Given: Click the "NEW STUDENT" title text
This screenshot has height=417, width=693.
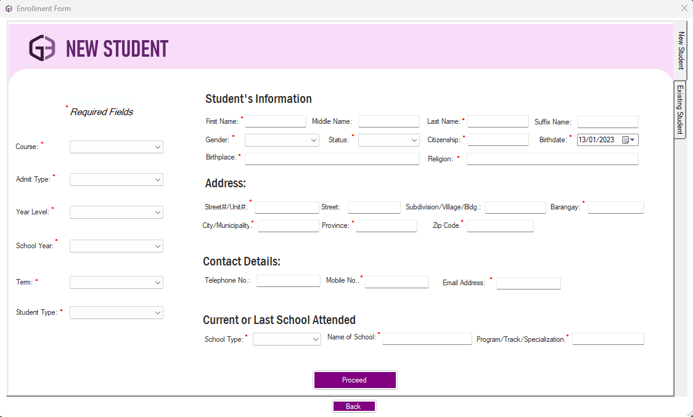Looking at the screenshot, I should [x=117, y=49].
